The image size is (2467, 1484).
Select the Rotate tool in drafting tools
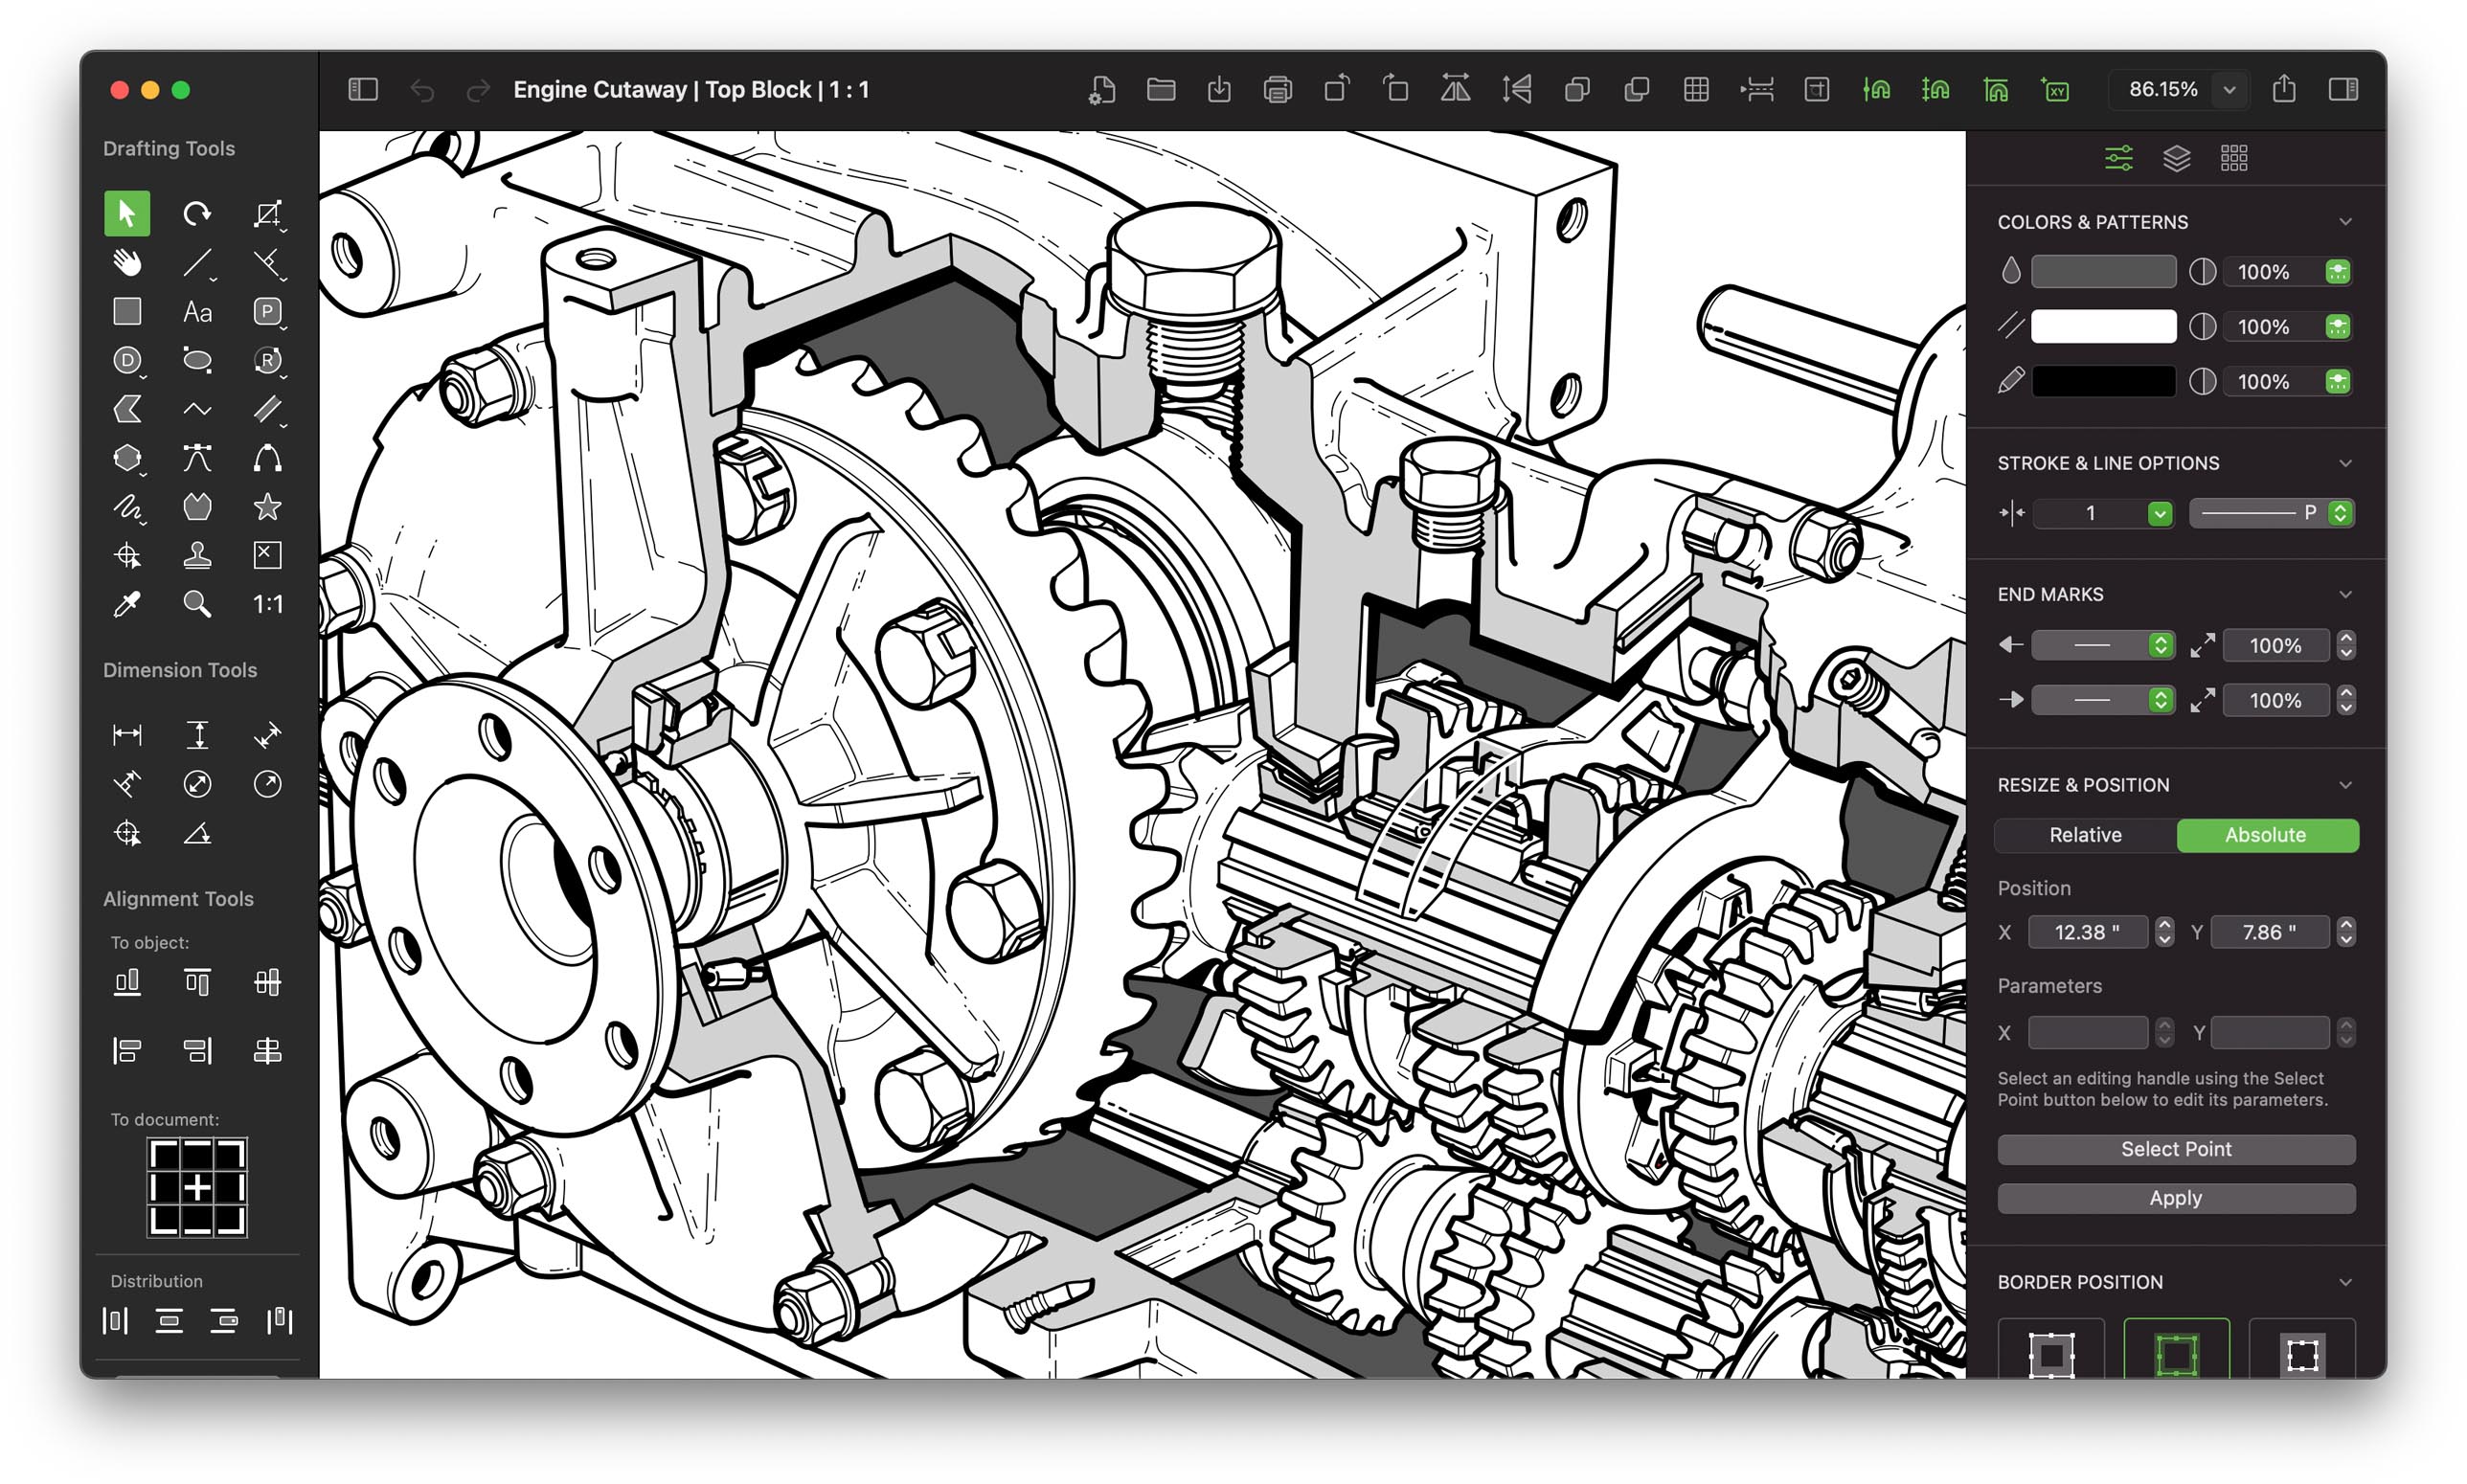(x=197, y=212)
